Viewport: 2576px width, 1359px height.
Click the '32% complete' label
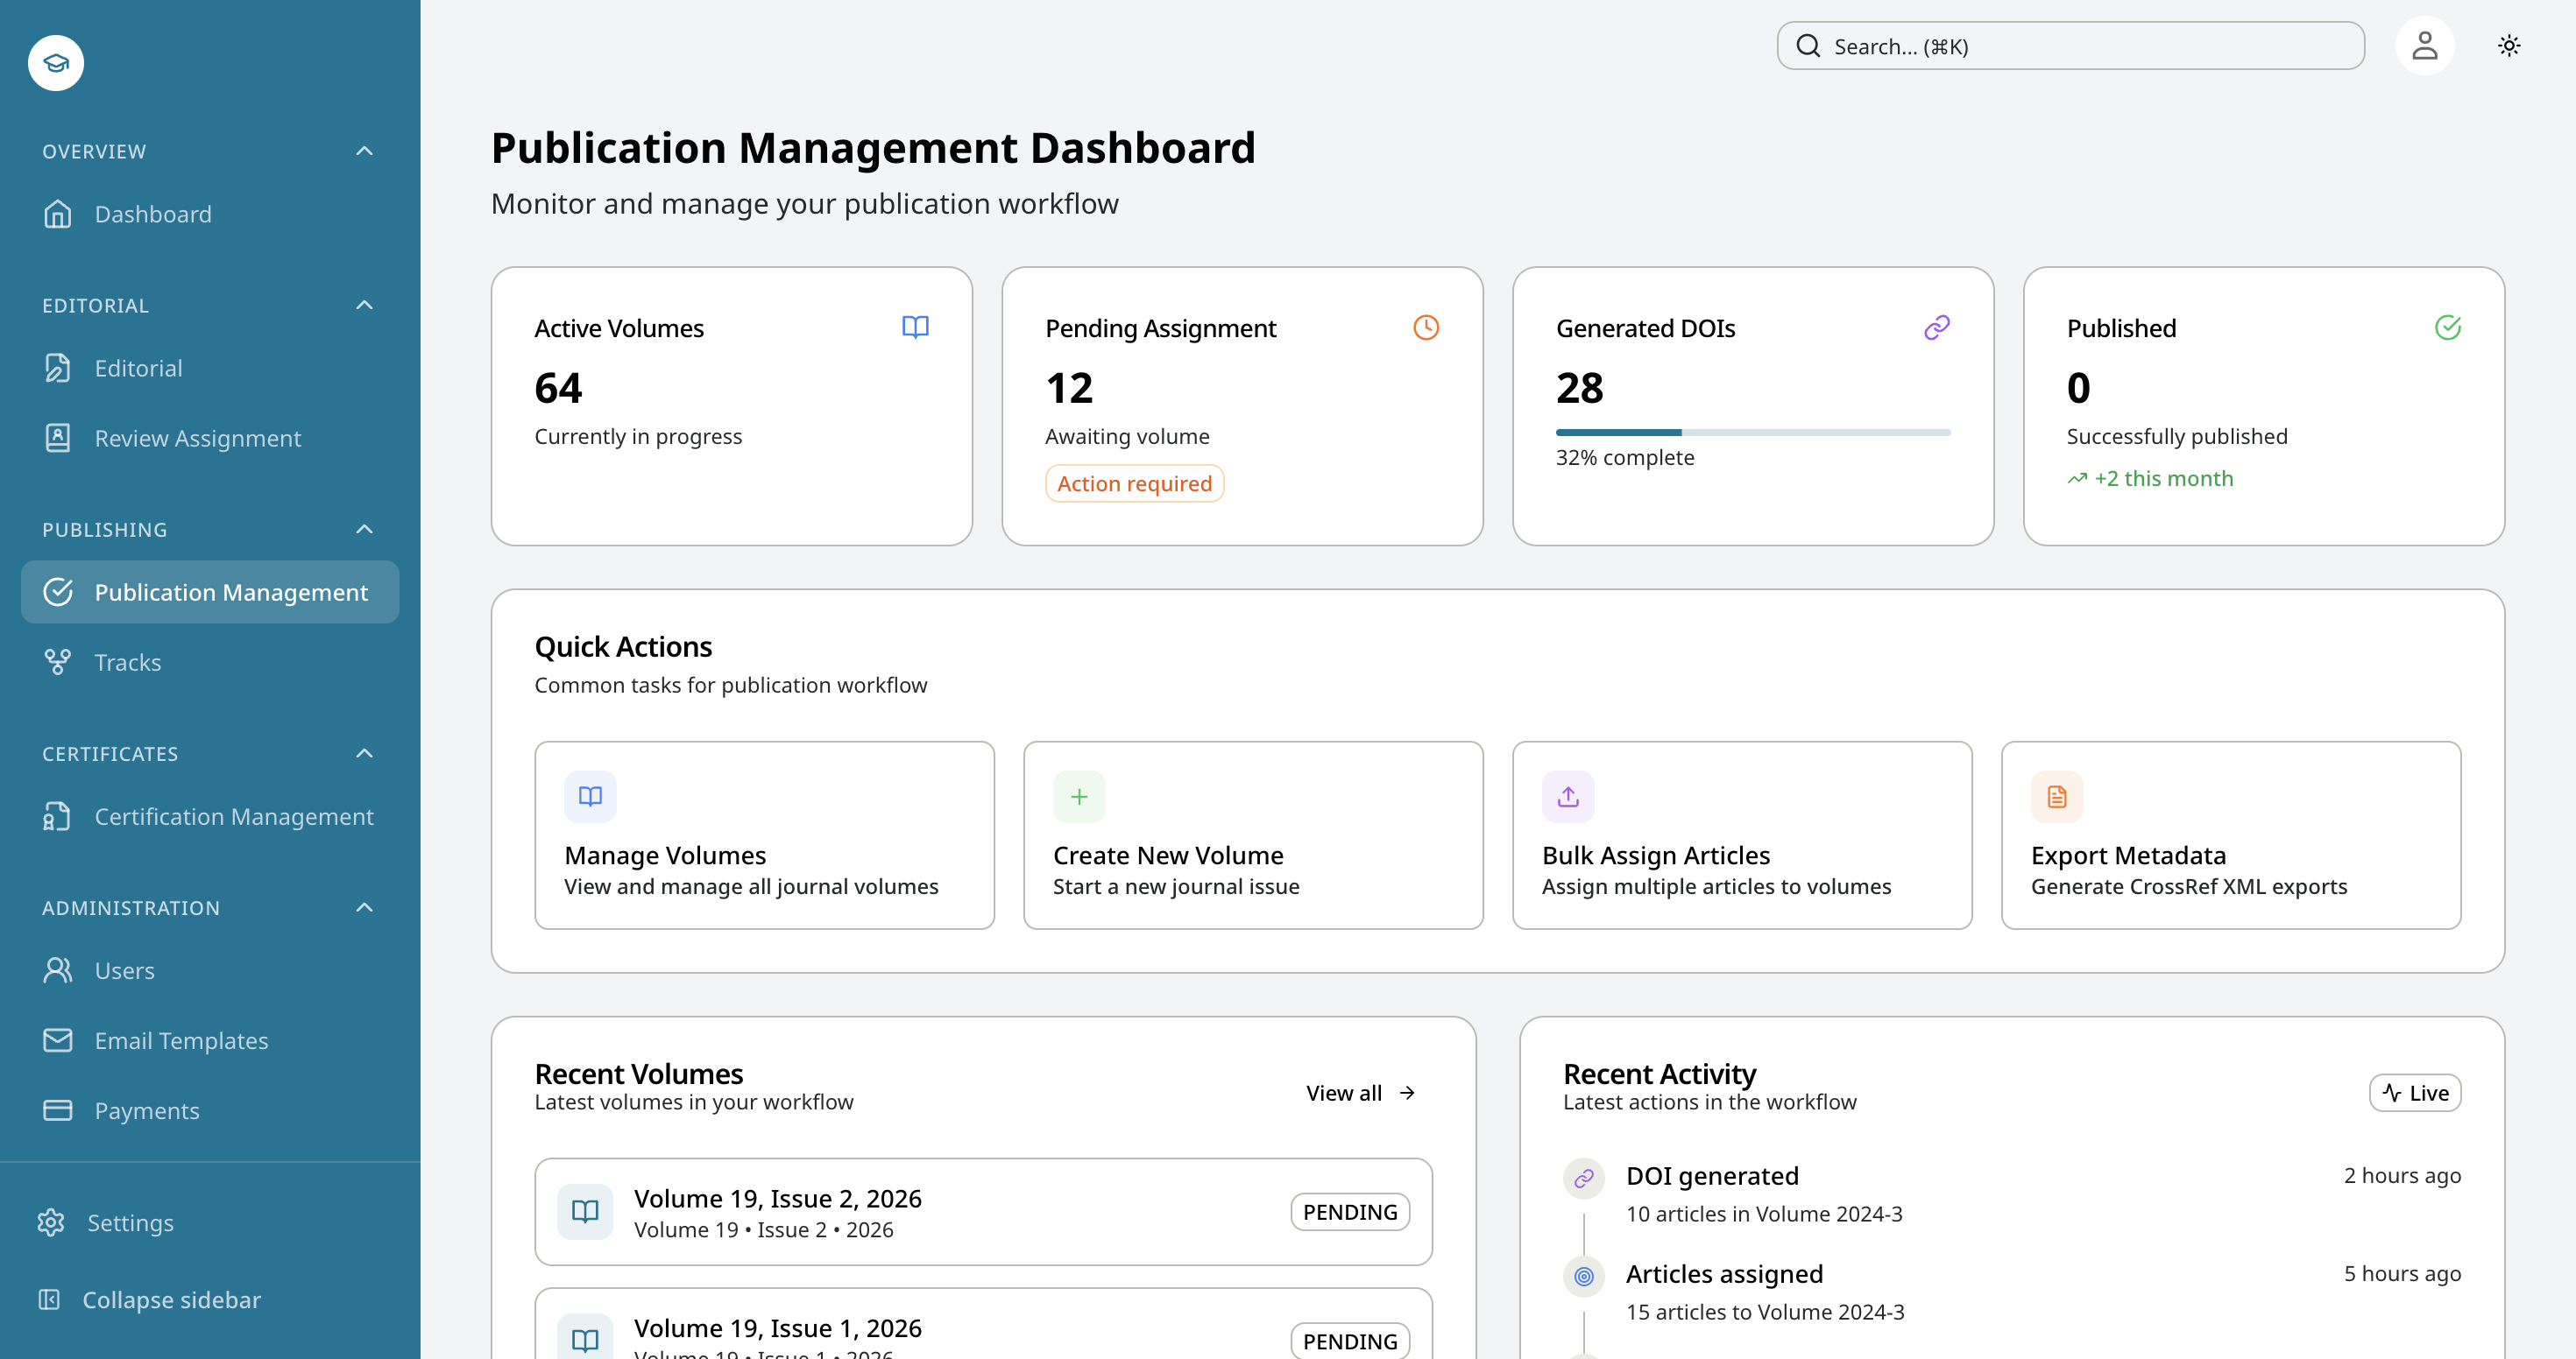point(1625,457)
